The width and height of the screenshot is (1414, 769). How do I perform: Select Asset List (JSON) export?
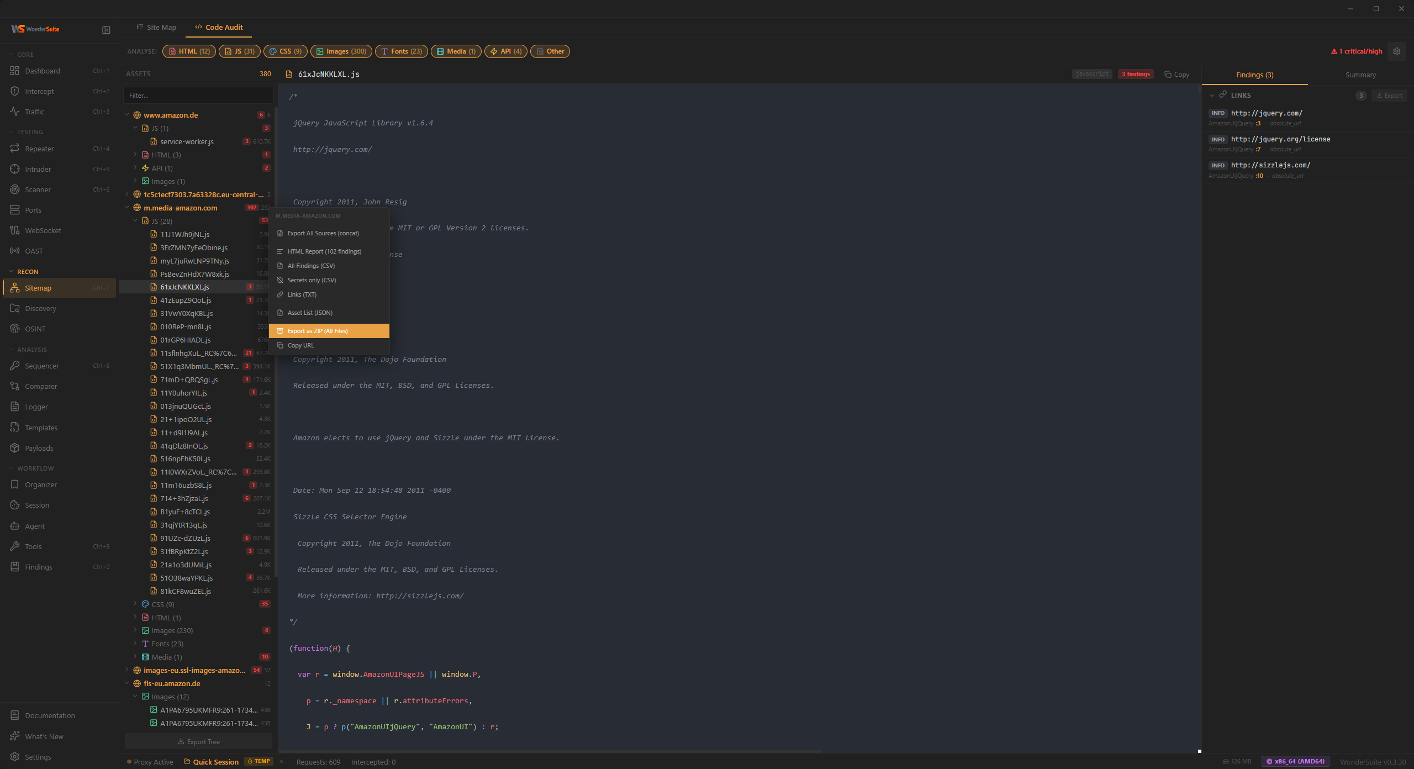tap(329, 313)
